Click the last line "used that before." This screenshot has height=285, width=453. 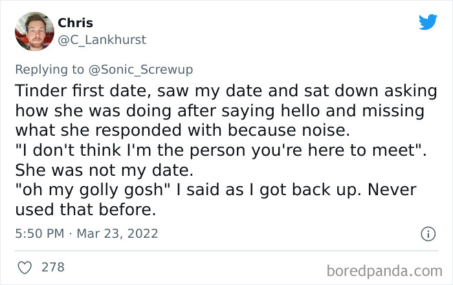(85, 211)
